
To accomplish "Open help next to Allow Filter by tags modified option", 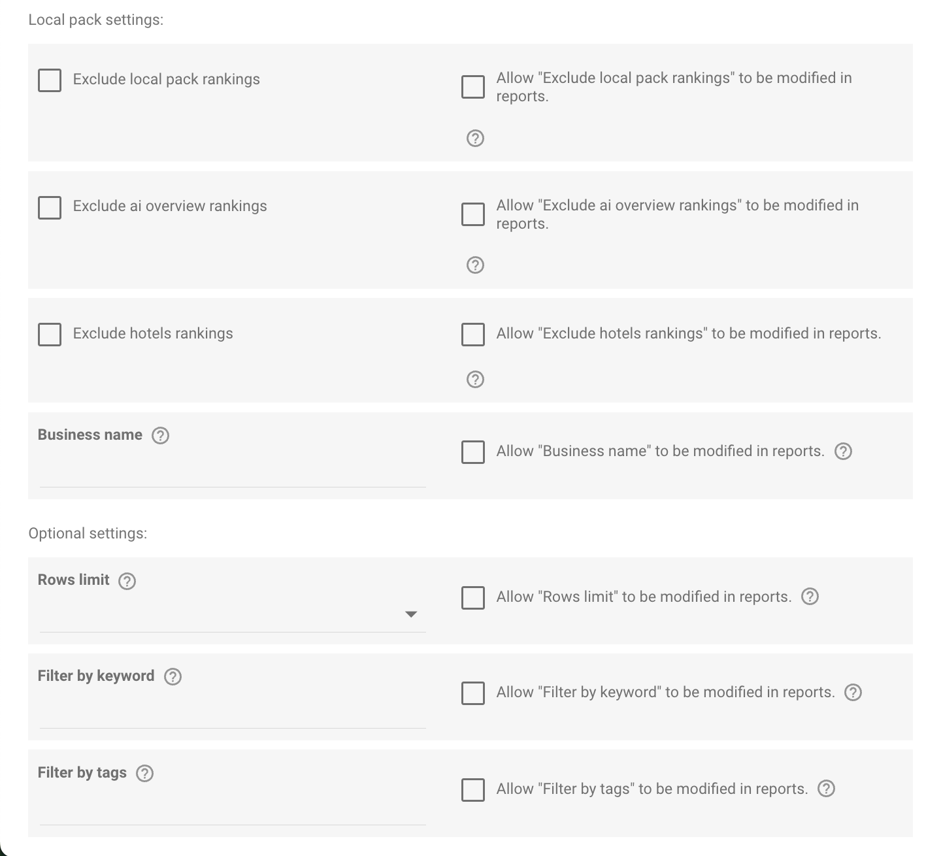I will (x=826, y=789).
